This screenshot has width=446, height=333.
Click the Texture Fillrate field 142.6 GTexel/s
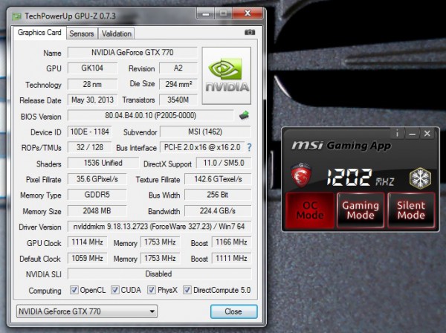point(218,179)
